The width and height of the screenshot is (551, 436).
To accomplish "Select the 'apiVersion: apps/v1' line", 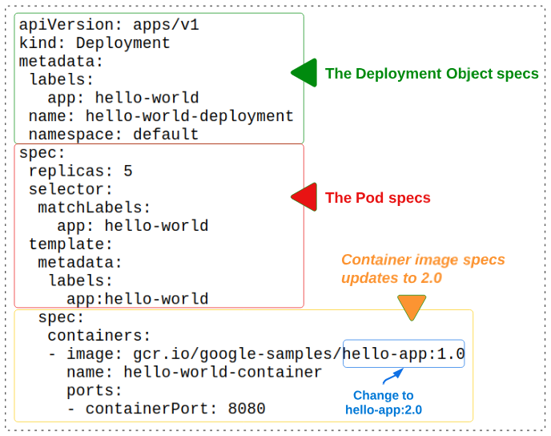I will pos(109,25).
